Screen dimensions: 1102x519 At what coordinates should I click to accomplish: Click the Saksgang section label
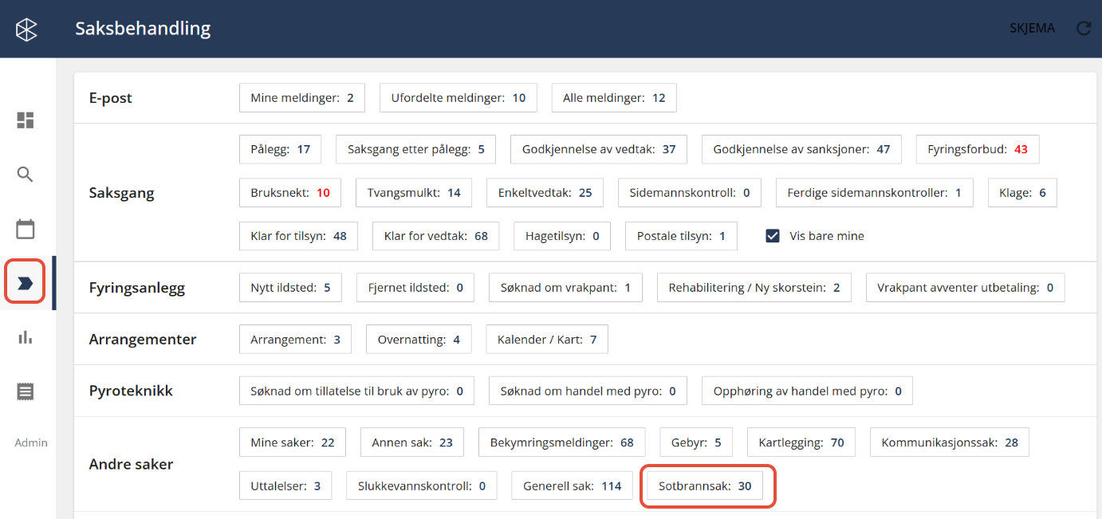point(122,193)
